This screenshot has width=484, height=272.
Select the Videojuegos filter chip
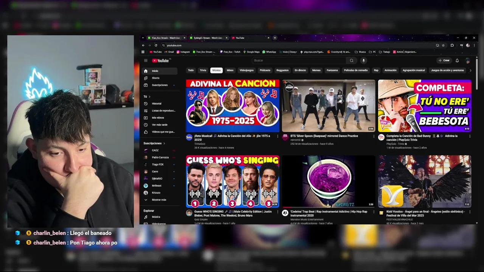coord(247,70)
